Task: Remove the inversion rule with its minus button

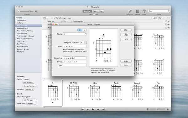Action: pyautogui.click(x=166, y=21)
